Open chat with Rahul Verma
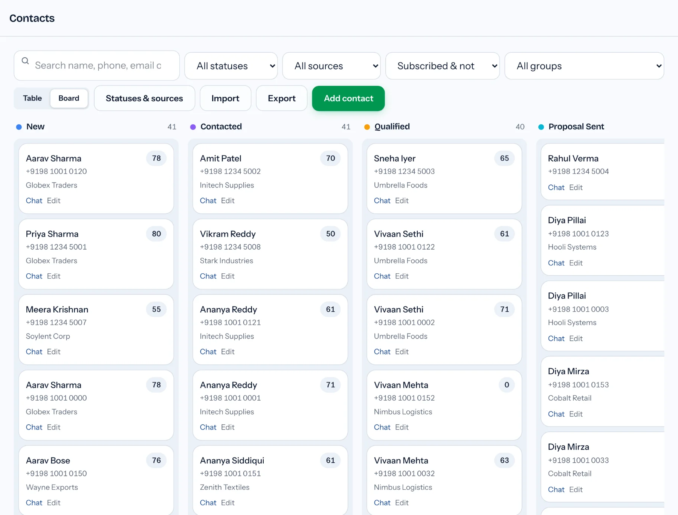Screen dimensions: 678x515 pyautogui.click(x=556, y=187)
